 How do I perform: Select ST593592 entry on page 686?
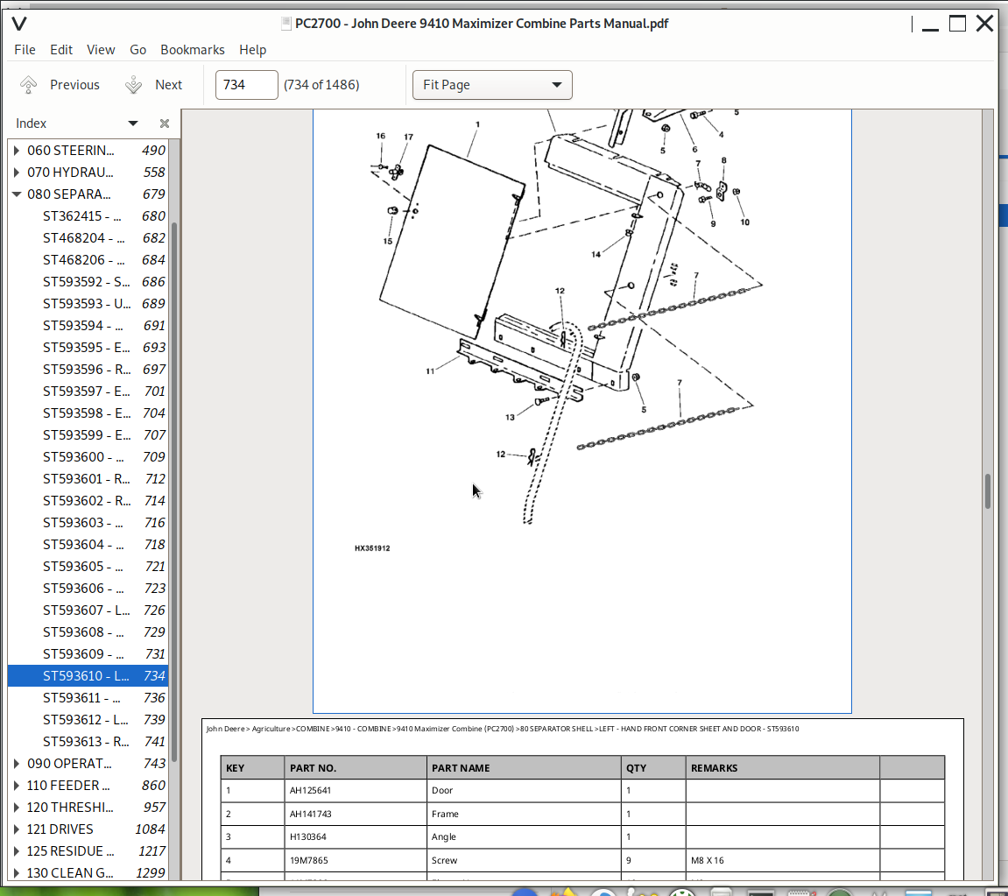86,282
